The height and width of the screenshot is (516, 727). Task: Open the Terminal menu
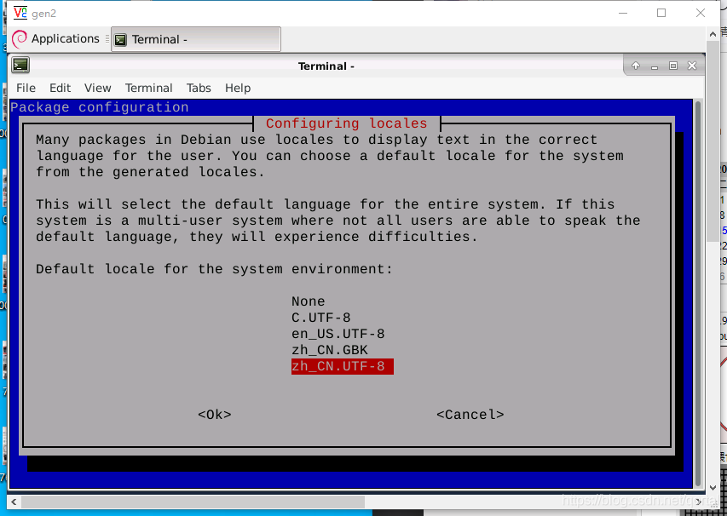tap(149, 88)
